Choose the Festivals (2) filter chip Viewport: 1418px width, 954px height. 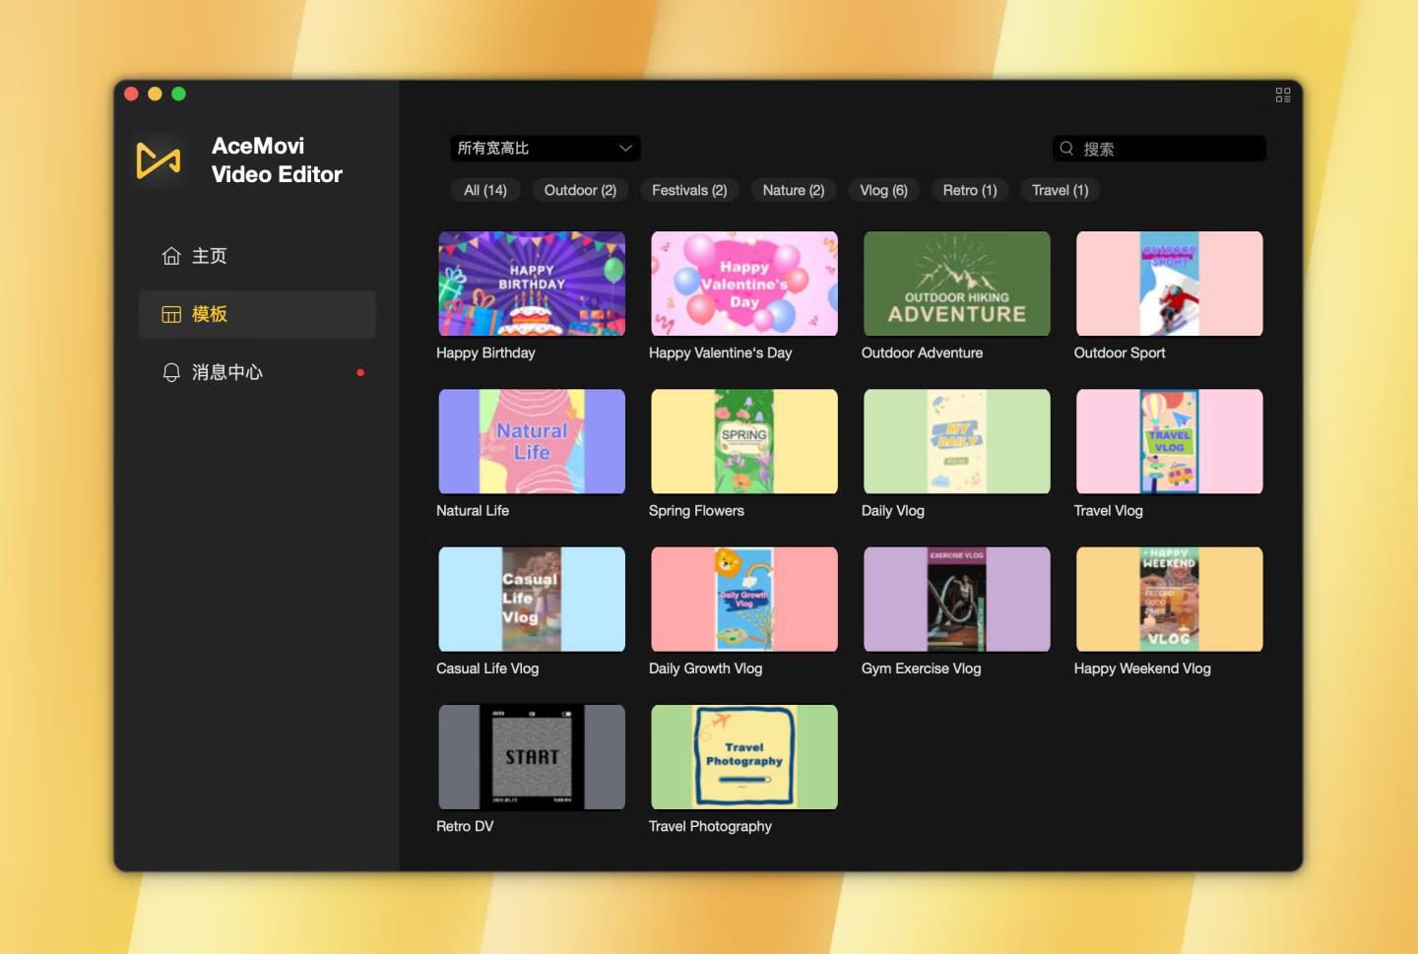(x=689, y=190)
